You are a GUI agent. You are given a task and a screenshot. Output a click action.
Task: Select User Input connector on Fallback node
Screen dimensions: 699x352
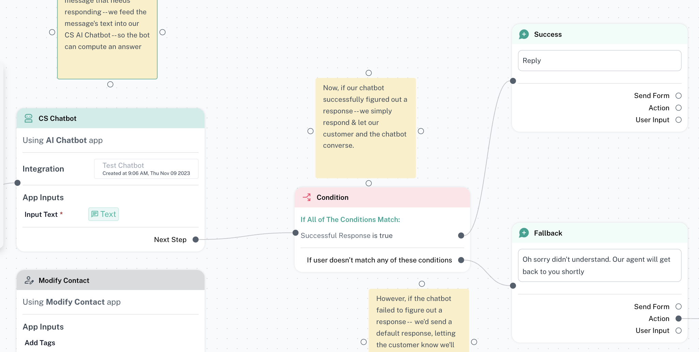678,331
